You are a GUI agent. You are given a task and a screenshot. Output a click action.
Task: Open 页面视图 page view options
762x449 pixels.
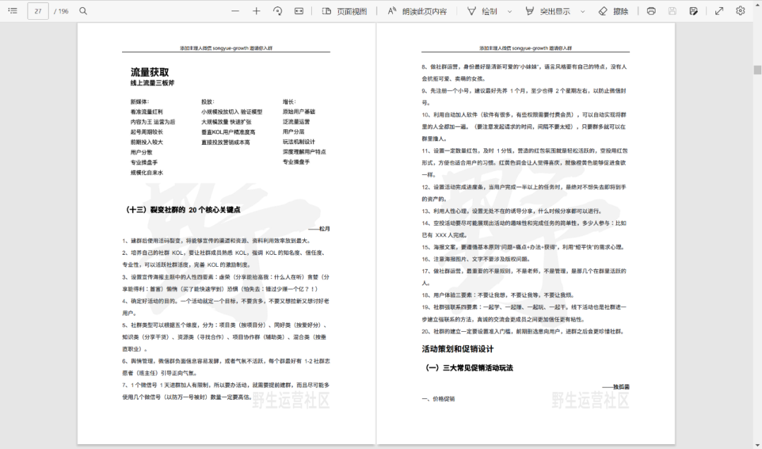(x=344, y=11)
